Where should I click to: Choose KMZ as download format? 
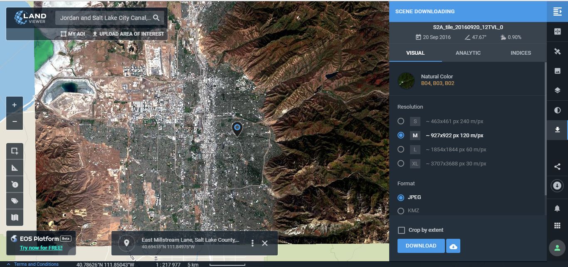pyautogui.click(x=401, y=211)
